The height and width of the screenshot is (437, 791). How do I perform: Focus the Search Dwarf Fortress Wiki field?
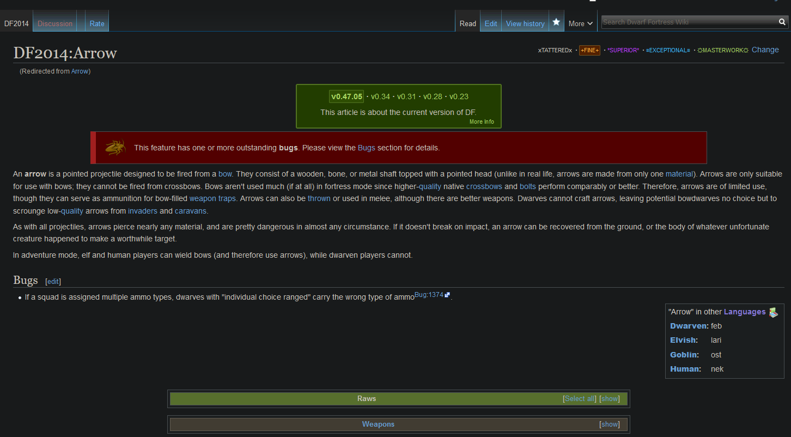689,22
